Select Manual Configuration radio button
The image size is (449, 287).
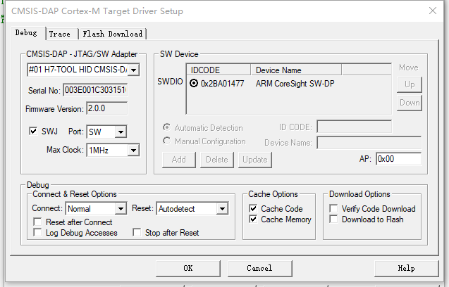coord(166,141)
